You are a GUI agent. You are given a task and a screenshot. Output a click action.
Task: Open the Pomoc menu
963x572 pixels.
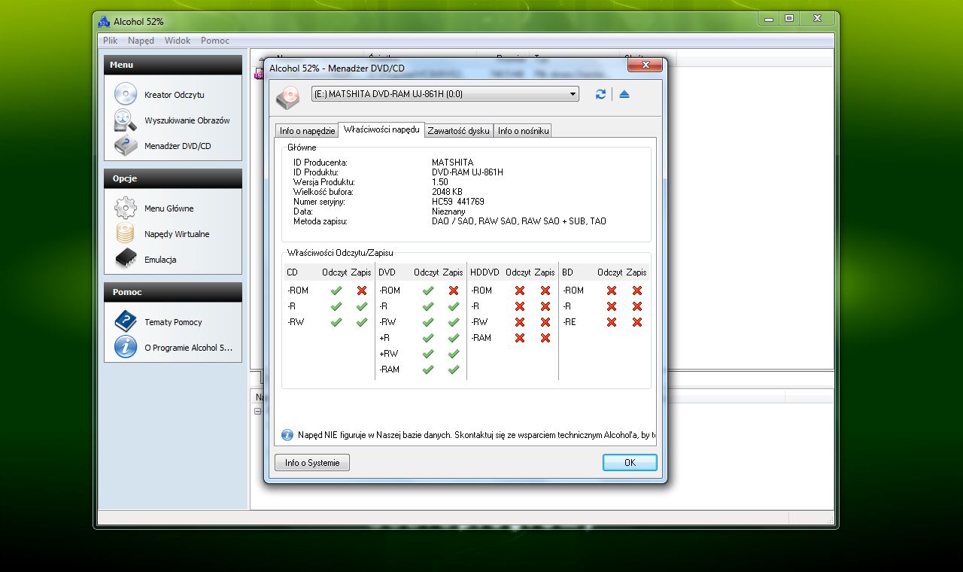coord(215,41)
